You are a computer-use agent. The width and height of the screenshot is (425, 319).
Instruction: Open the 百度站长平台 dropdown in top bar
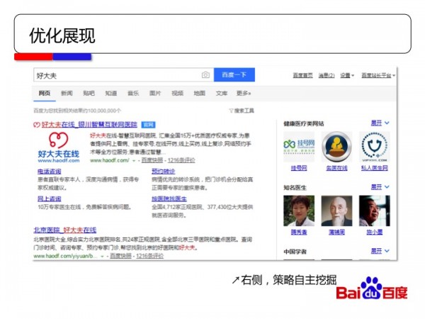point(378,75)
